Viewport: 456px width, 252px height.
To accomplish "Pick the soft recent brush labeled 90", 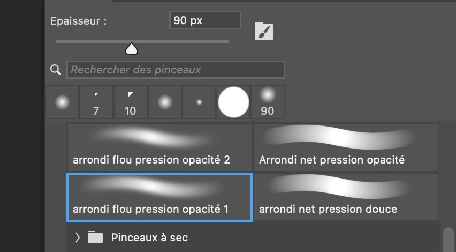I will 268,102.
